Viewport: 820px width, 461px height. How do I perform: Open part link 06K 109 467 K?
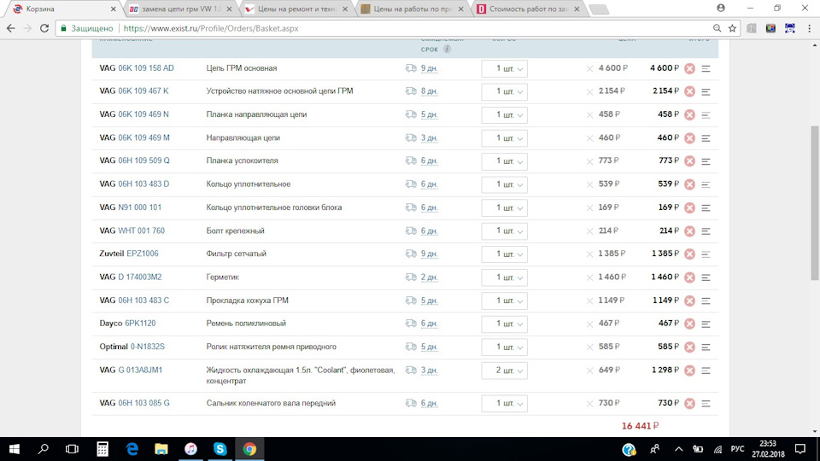click(143, 91)
